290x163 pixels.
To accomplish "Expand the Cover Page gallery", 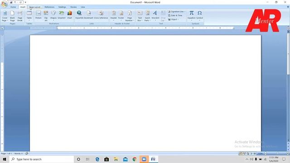I will point(5,16).
